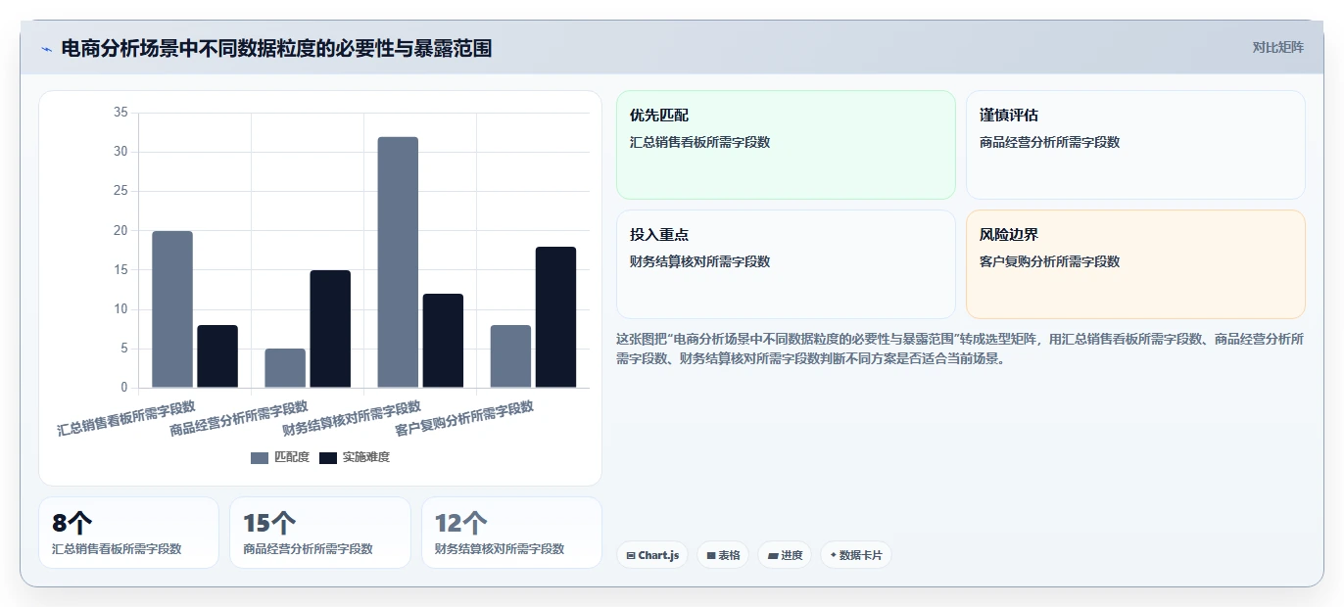Click 实施难度 bar for 客户复购分析

tap(555, 317)
